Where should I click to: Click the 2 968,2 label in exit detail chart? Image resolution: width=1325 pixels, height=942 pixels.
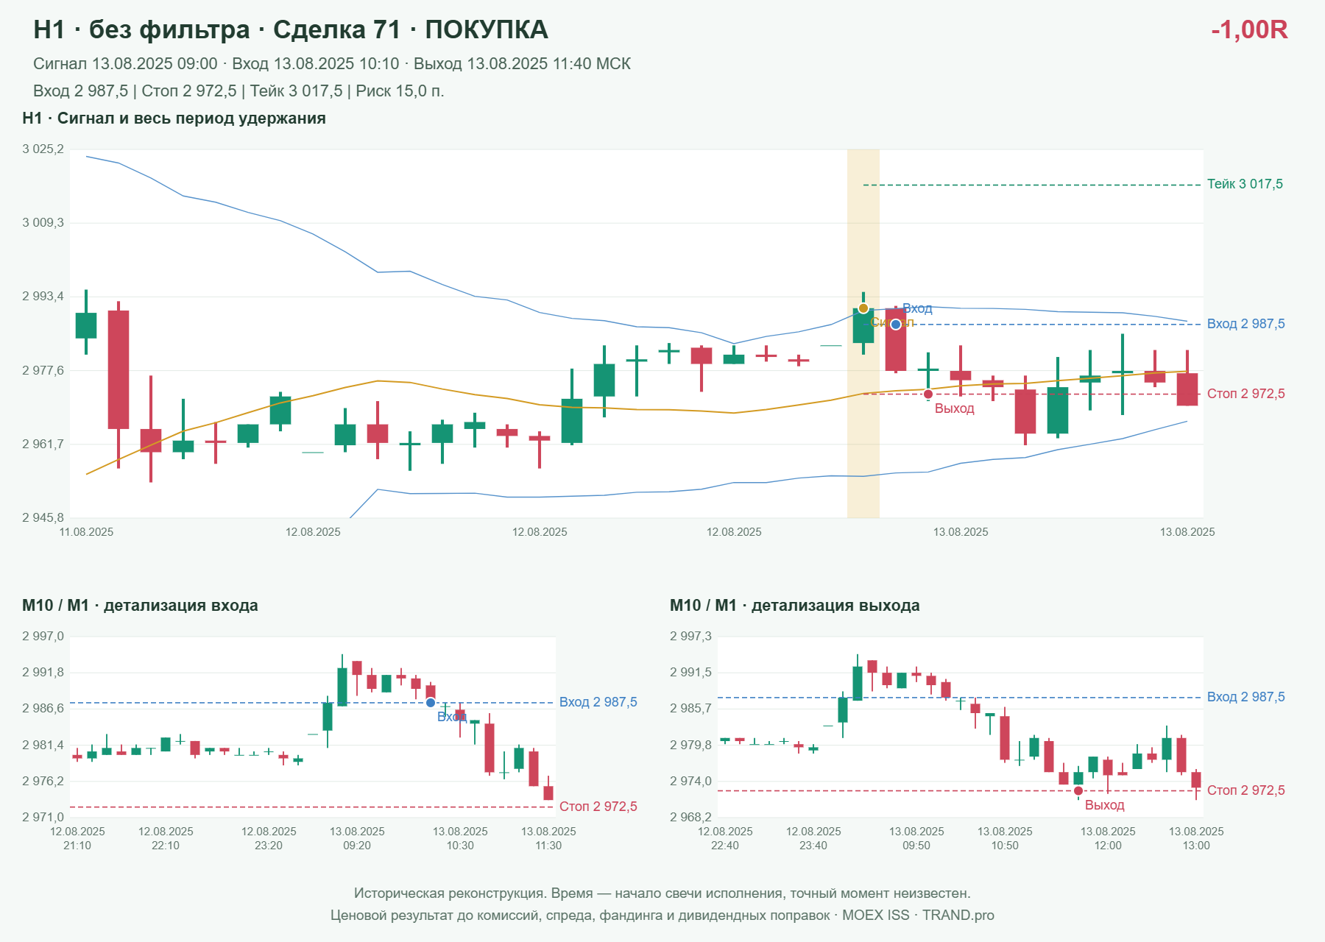coord(690,818)
